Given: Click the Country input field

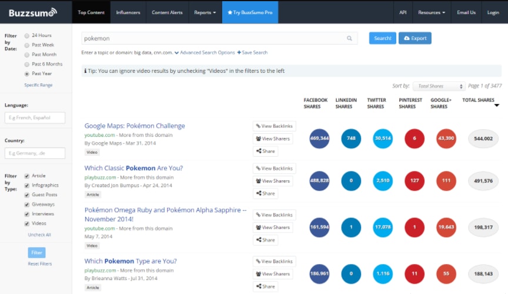Looking at the screenshot, I should point(35,153).
